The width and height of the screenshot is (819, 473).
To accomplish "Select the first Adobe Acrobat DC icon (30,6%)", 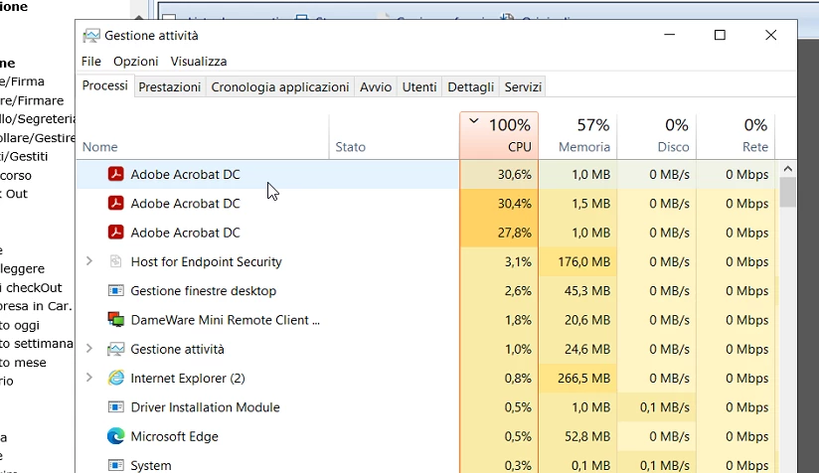I will tap(116, 174).
